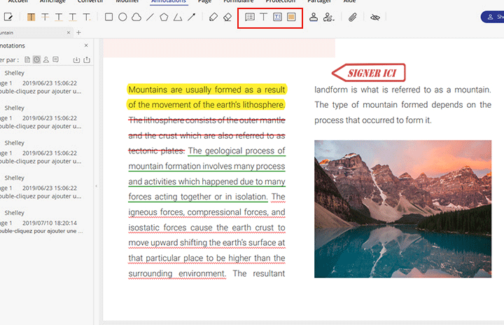This screenshot has height=325, width=504.
Task: Select the Text Box tool
Action: (x=277, y=17)
